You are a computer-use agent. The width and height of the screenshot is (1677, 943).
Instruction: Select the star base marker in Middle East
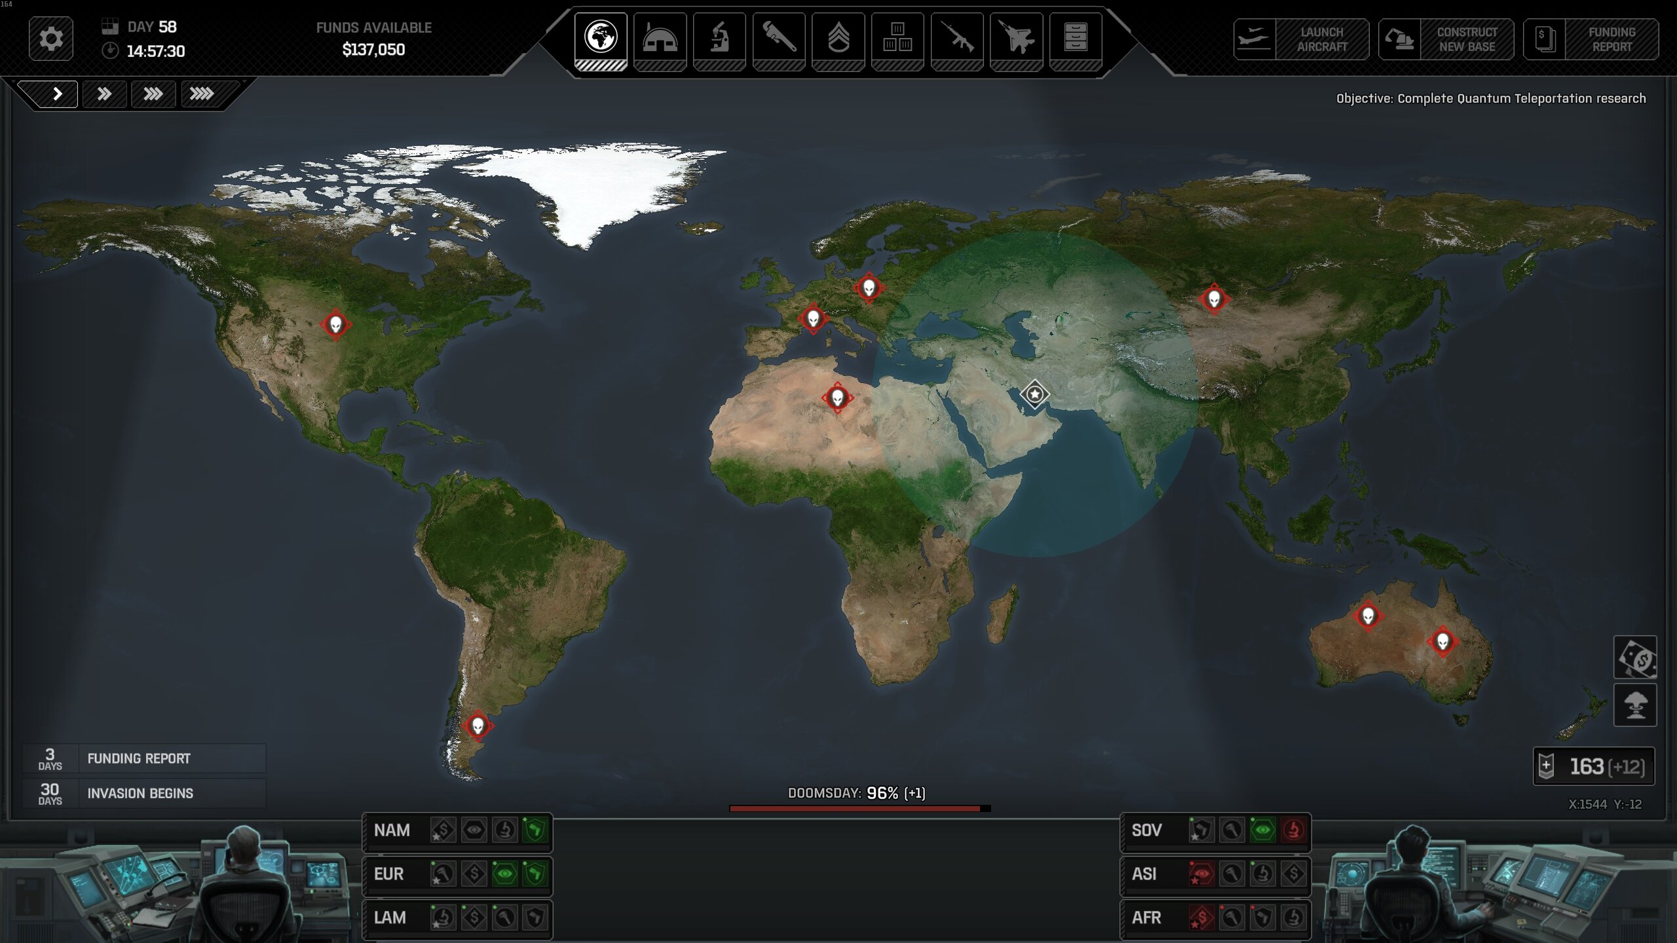(1034, 394)
